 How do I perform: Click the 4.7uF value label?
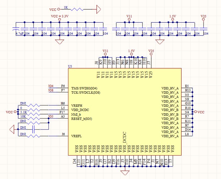[x=20, y=34]
